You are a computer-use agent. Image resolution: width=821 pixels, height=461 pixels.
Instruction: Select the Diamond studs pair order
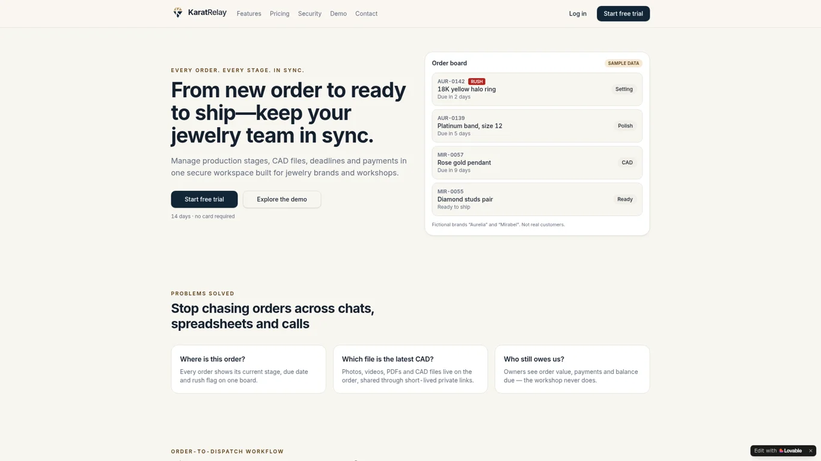coord(537,199)
